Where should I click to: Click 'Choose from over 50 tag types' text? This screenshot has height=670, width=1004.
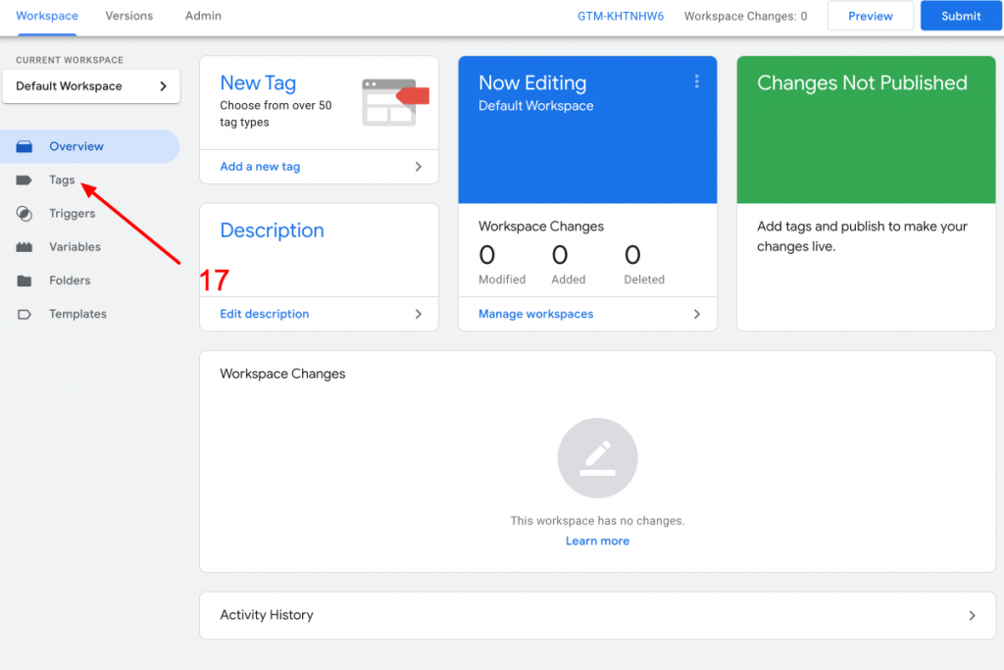pyautogui.click(x=276, y=114)
